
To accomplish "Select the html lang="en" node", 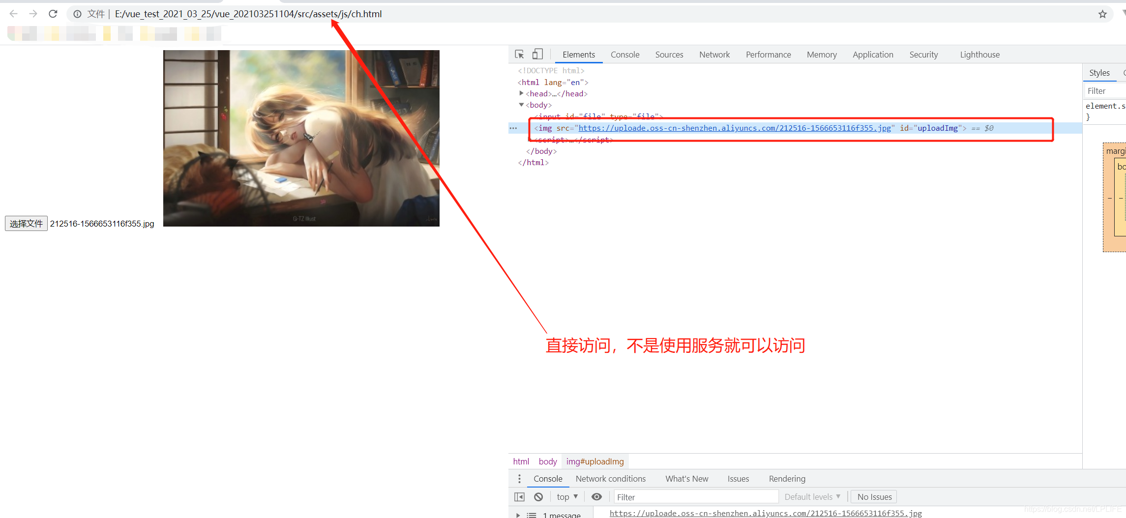I will pyautogui.click(x=553, y=83).
